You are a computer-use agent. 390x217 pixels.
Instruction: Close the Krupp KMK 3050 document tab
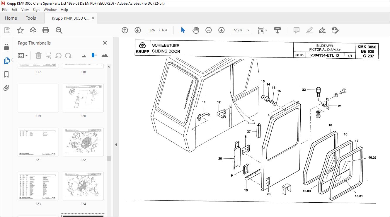93,18
